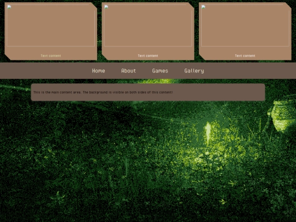This screenshot has height=222, width=296.
Task: Click the broken image icon in first card
Action: (9, 7)
